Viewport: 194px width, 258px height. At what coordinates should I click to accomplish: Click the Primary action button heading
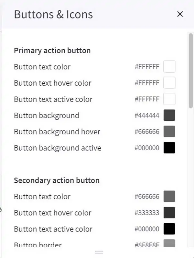tap(52, 51)
